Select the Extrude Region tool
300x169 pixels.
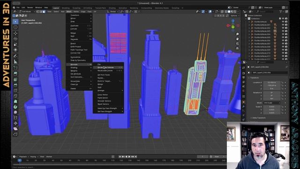pyautogui.click(x=15, y=74)
